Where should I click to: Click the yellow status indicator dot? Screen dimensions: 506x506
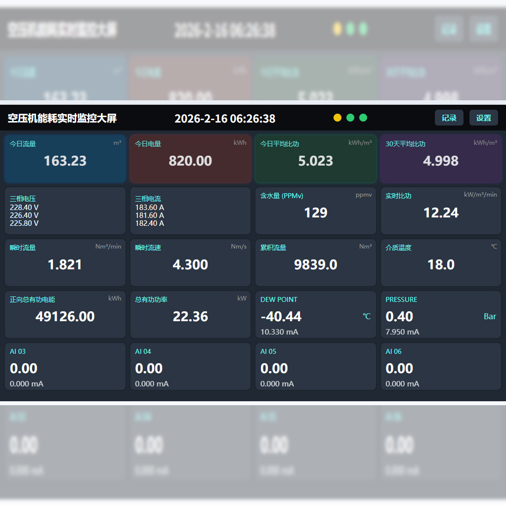point(337,118)
